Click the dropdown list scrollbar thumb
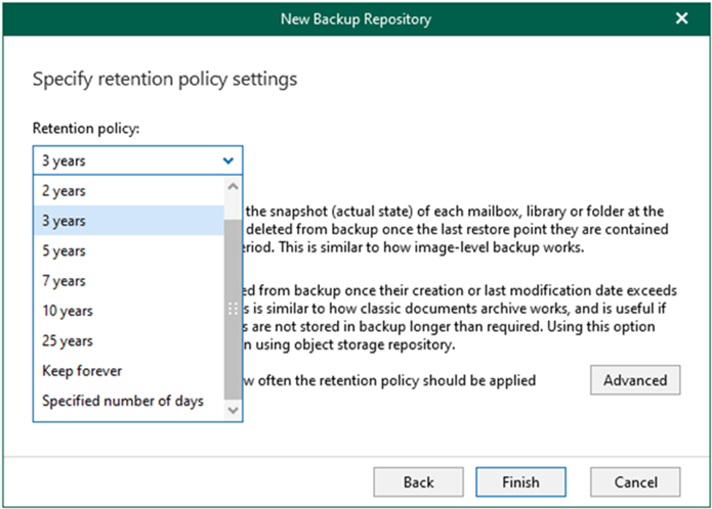The width and height of the screenshot is (712, 509). (233, 310)
